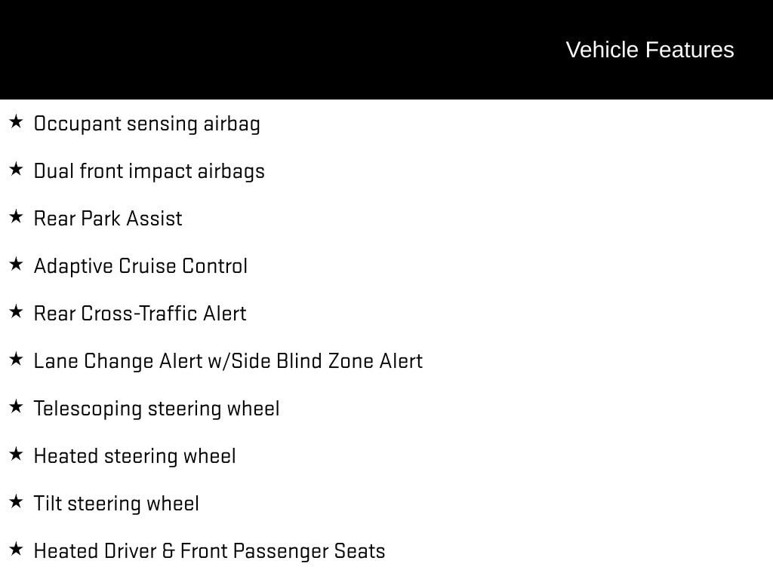773x579 pixels.
Task: Select the Rear Park Assist feature text
Action: point(108,219)
